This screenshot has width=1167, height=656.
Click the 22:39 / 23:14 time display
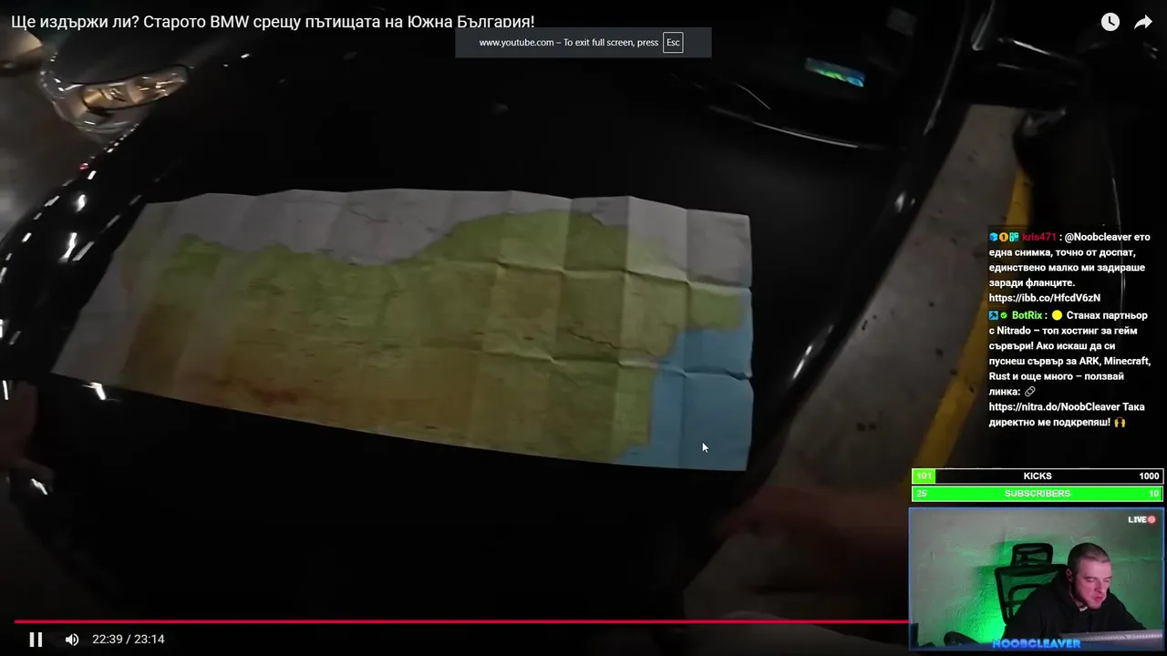pyautogui.click(x=129, y=640)
